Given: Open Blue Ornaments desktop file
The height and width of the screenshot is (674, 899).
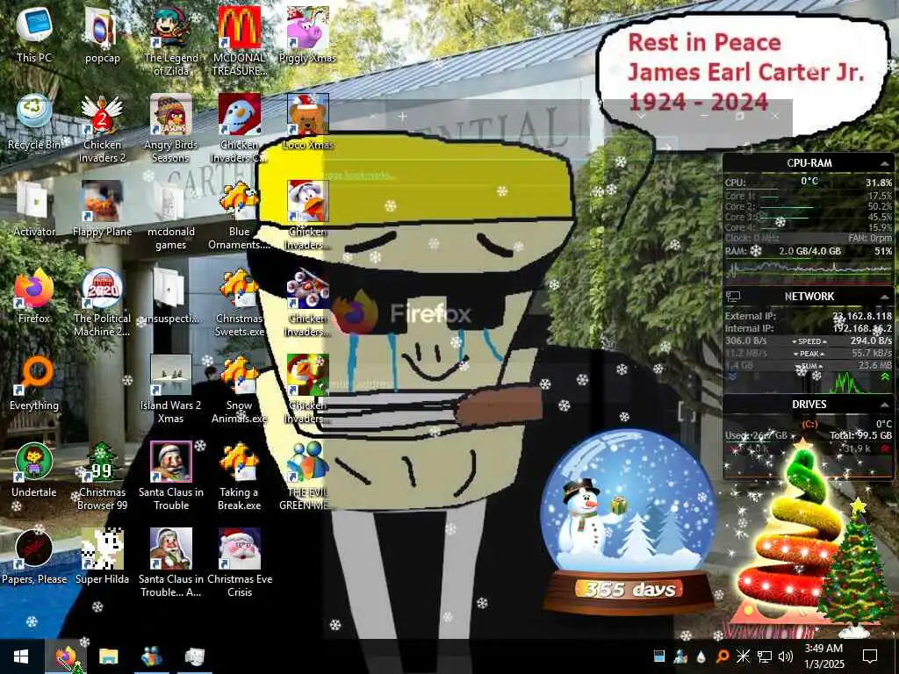Looking at the screenshot, I should point(239,216).
